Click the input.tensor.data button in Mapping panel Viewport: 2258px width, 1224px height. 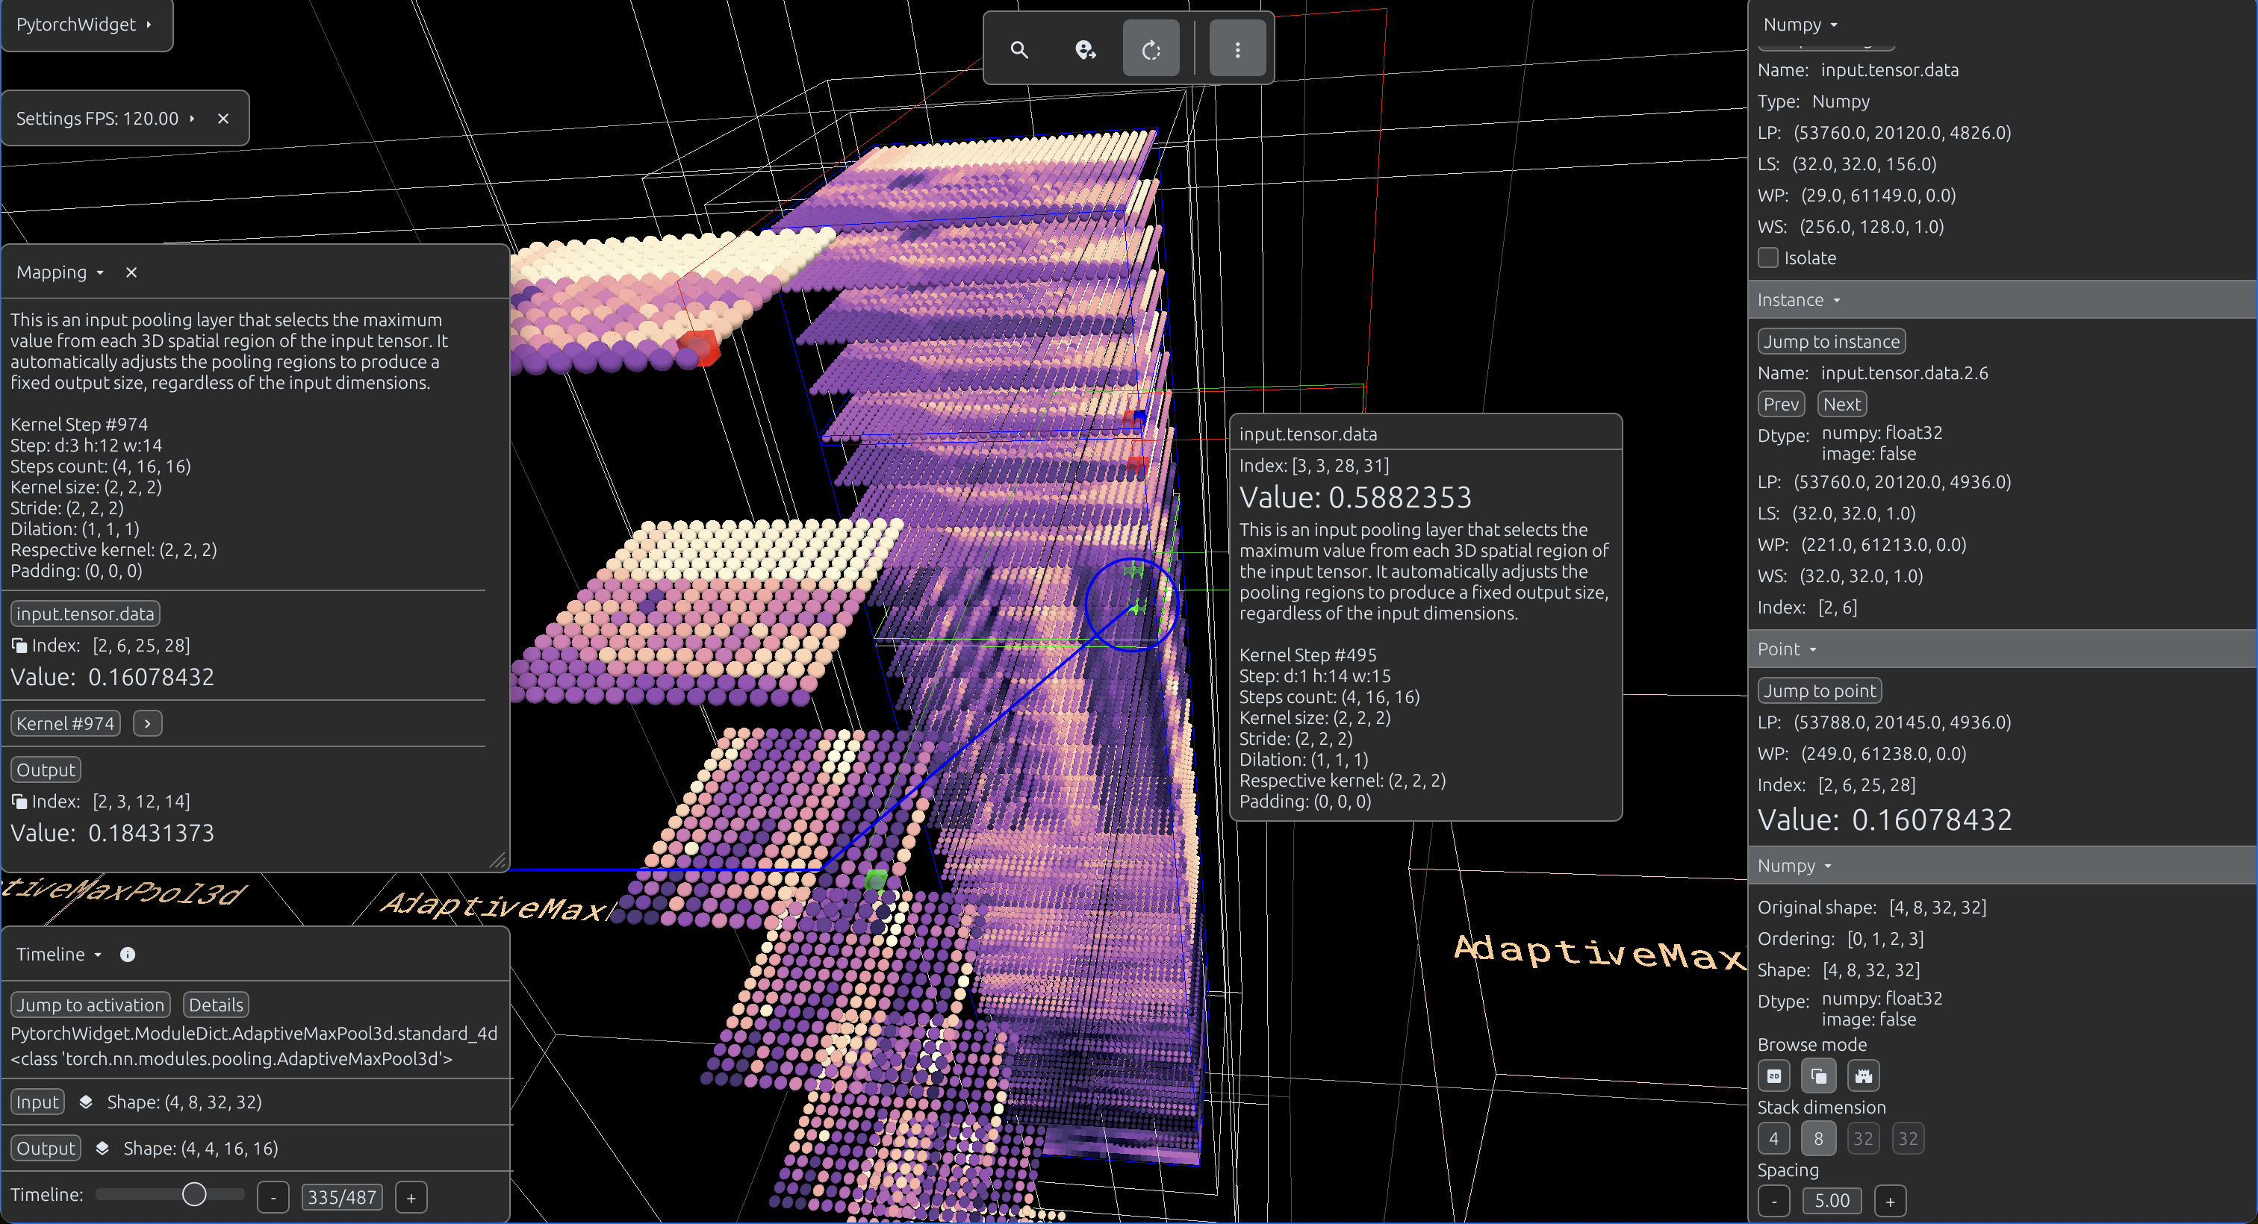click(85, 613)
